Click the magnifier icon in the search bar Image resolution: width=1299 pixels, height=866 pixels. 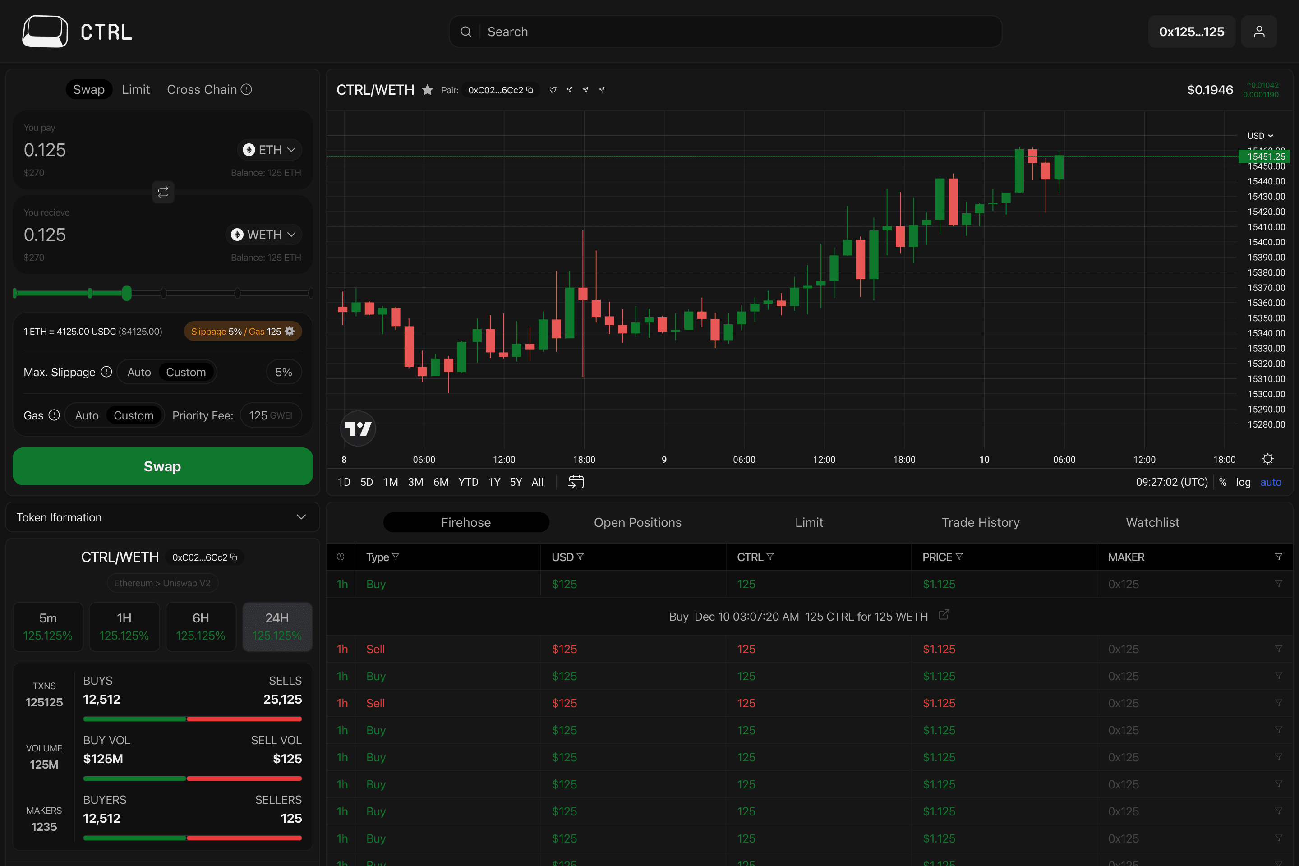pos(465,32)
